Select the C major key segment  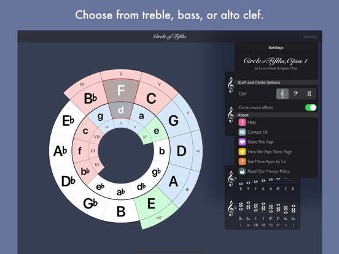point(152,97)
